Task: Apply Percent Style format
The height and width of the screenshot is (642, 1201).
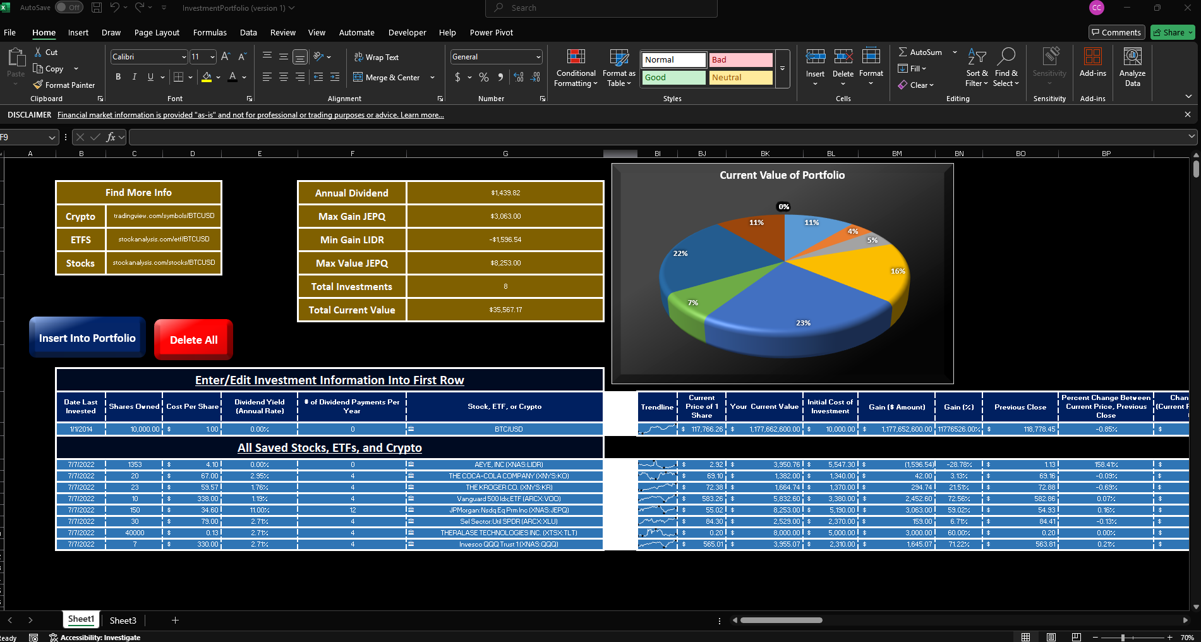Action: click(x=484, y=76)
